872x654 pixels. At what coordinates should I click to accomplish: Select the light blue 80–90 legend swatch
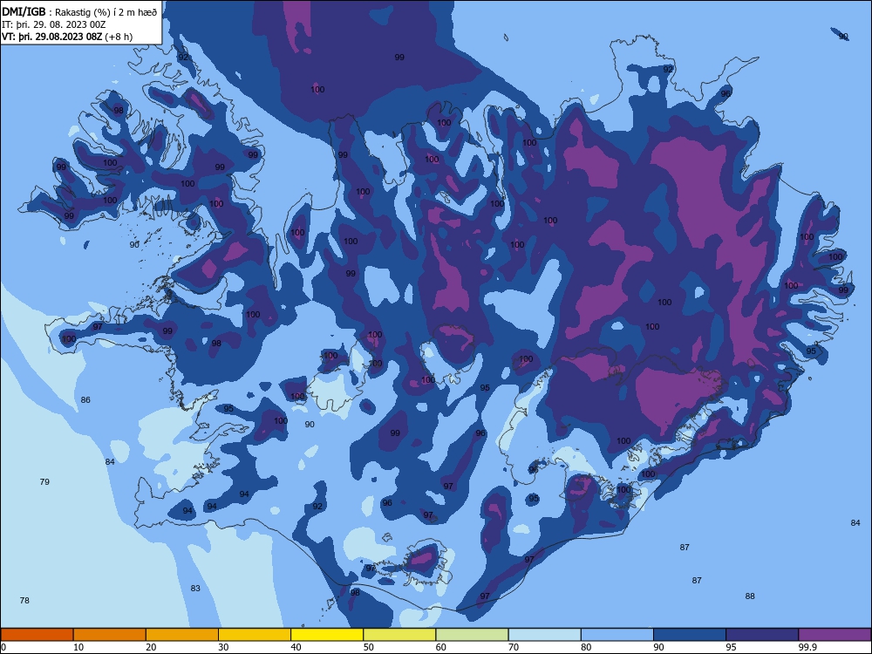[617, 635]
